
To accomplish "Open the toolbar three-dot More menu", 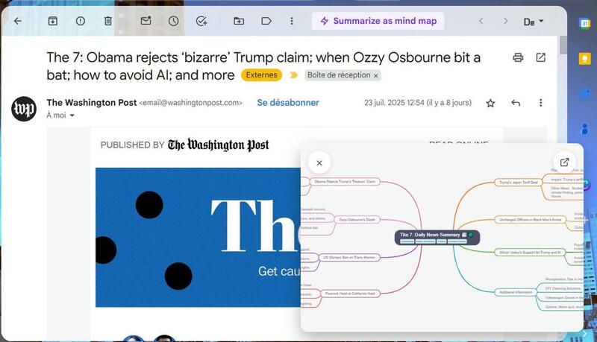I will (292, 21).
